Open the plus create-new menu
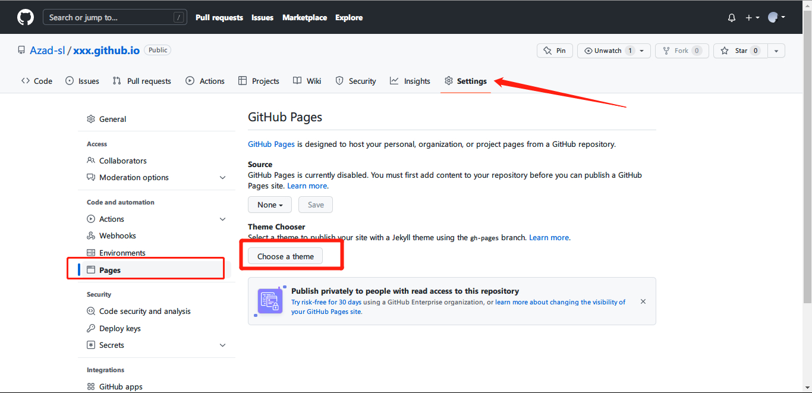Screen dimensions: 812x393 point(753,18)
